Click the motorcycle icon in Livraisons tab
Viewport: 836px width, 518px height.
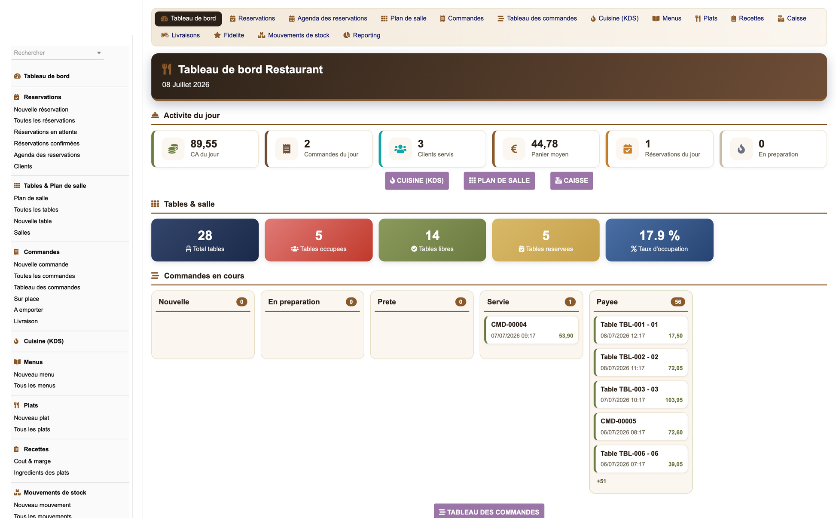tap(165, 35)
